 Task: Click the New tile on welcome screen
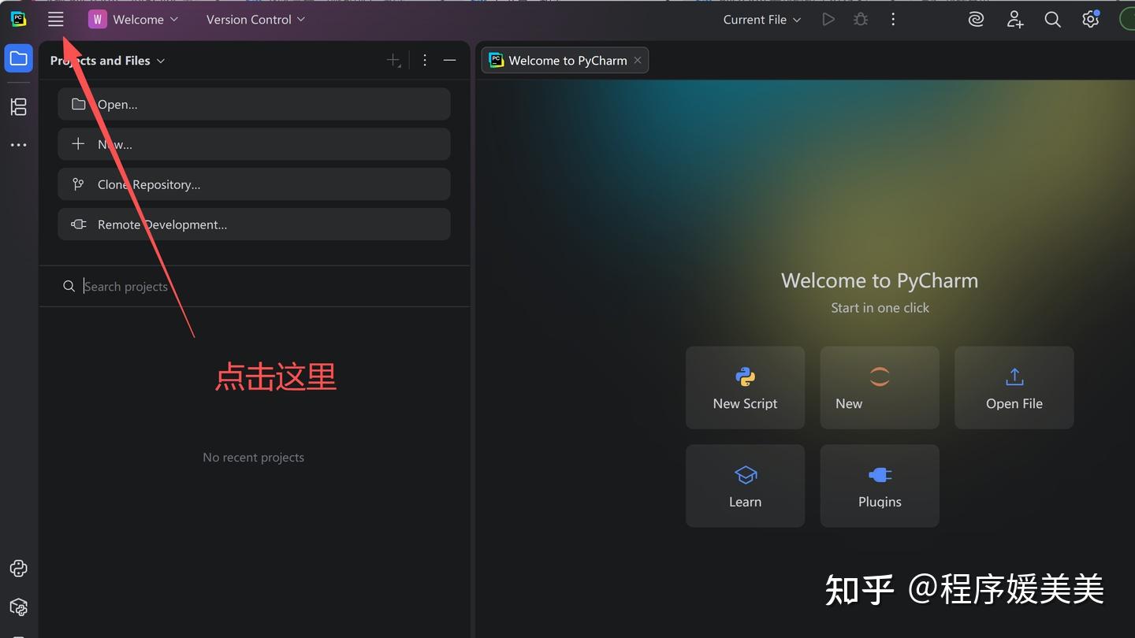[880, 388]
